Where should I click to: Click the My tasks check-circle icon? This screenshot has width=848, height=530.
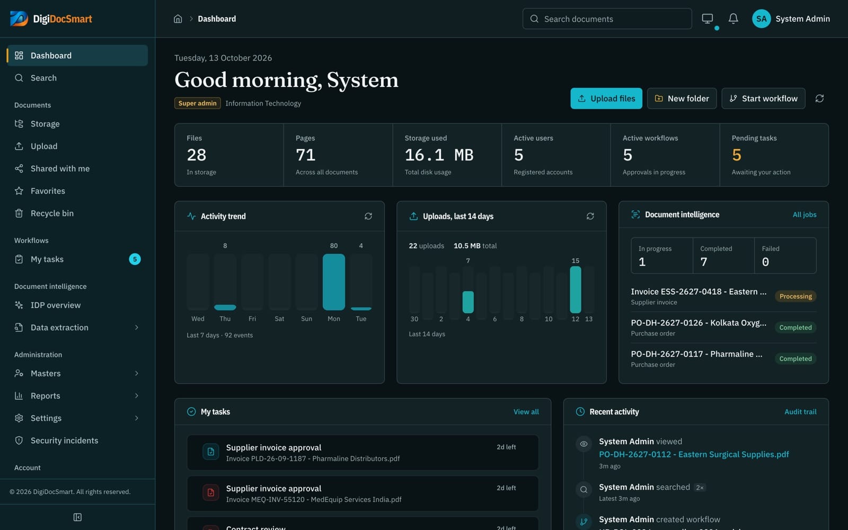191,412
